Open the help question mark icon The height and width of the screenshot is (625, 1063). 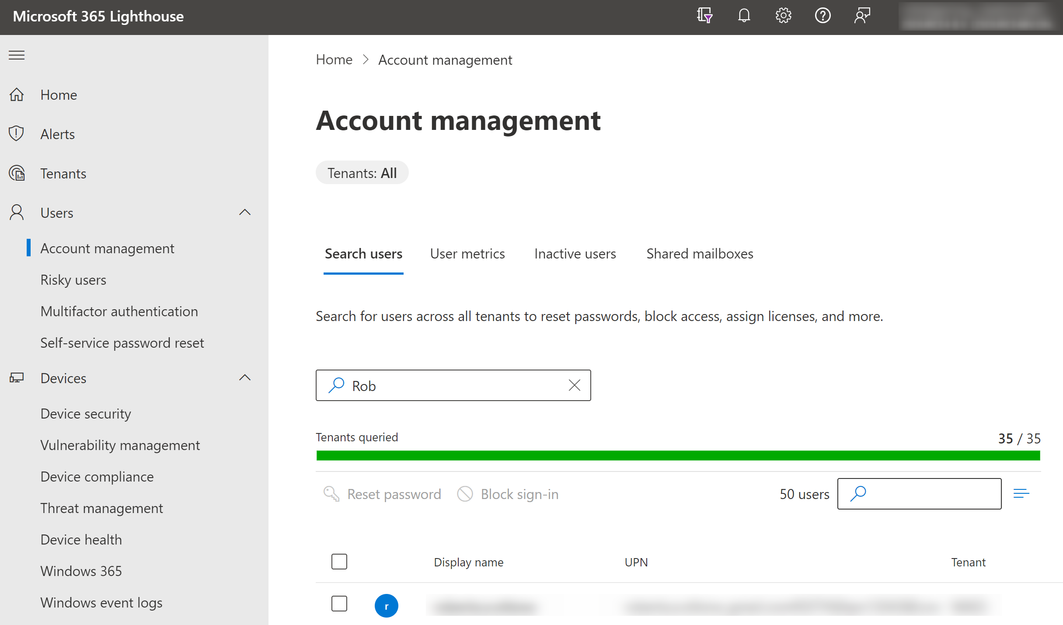pyautogui.click(x=823, y=16)
